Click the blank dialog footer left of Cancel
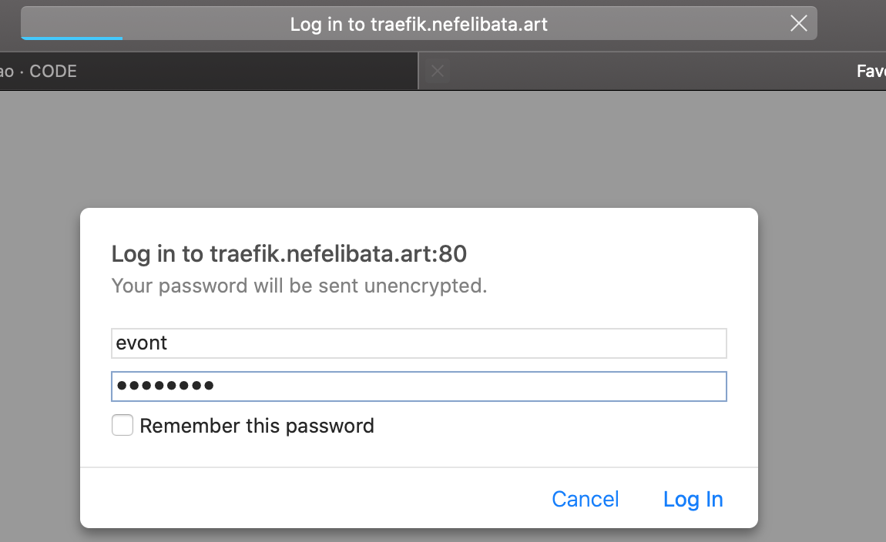The image size is (886, 542). [x=308, y=499]
